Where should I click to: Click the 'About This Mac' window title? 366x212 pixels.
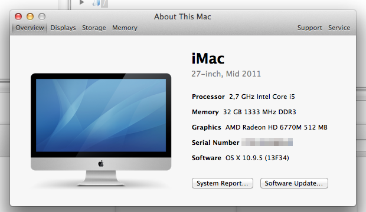(x=182, y=16)
